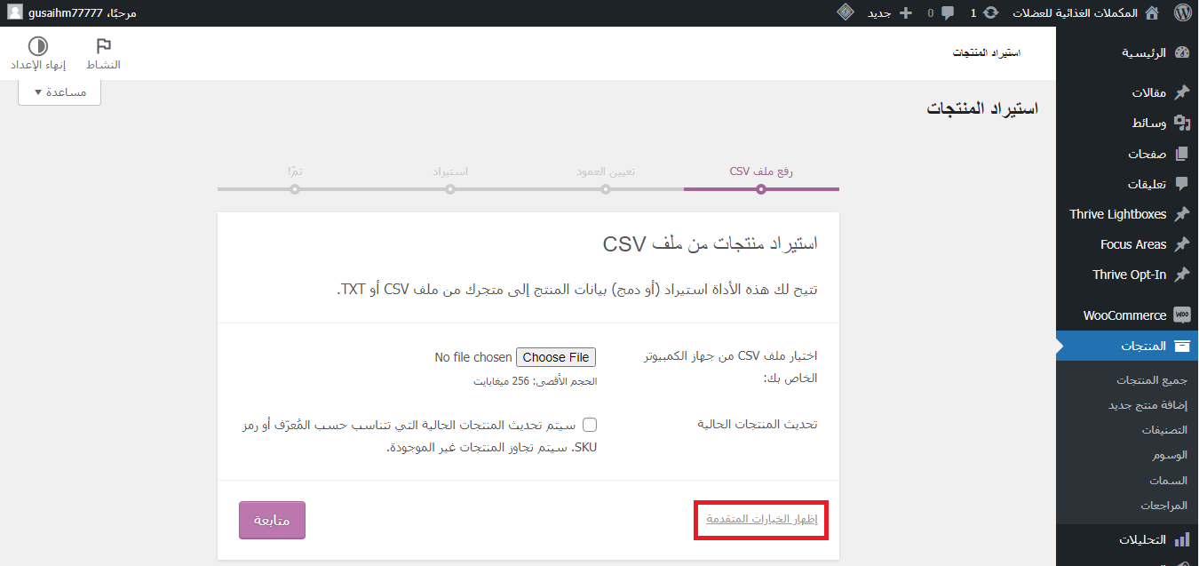Click the Choose File button
The height and width of the screenshot is (566, 1199).
(x=556, y=357)
